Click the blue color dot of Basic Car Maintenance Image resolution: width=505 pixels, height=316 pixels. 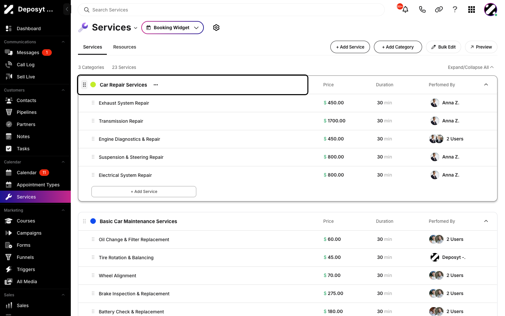click(93, 221)
